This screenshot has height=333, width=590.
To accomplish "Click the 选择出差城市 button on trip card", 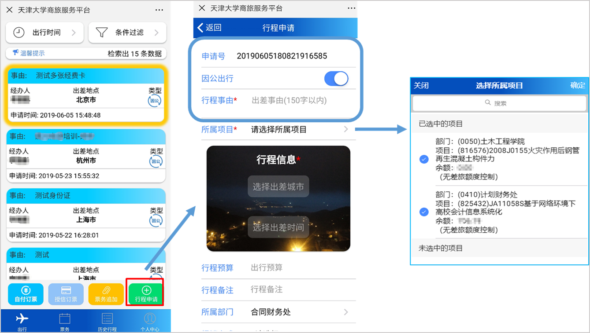I will click(x=278, y=187).
